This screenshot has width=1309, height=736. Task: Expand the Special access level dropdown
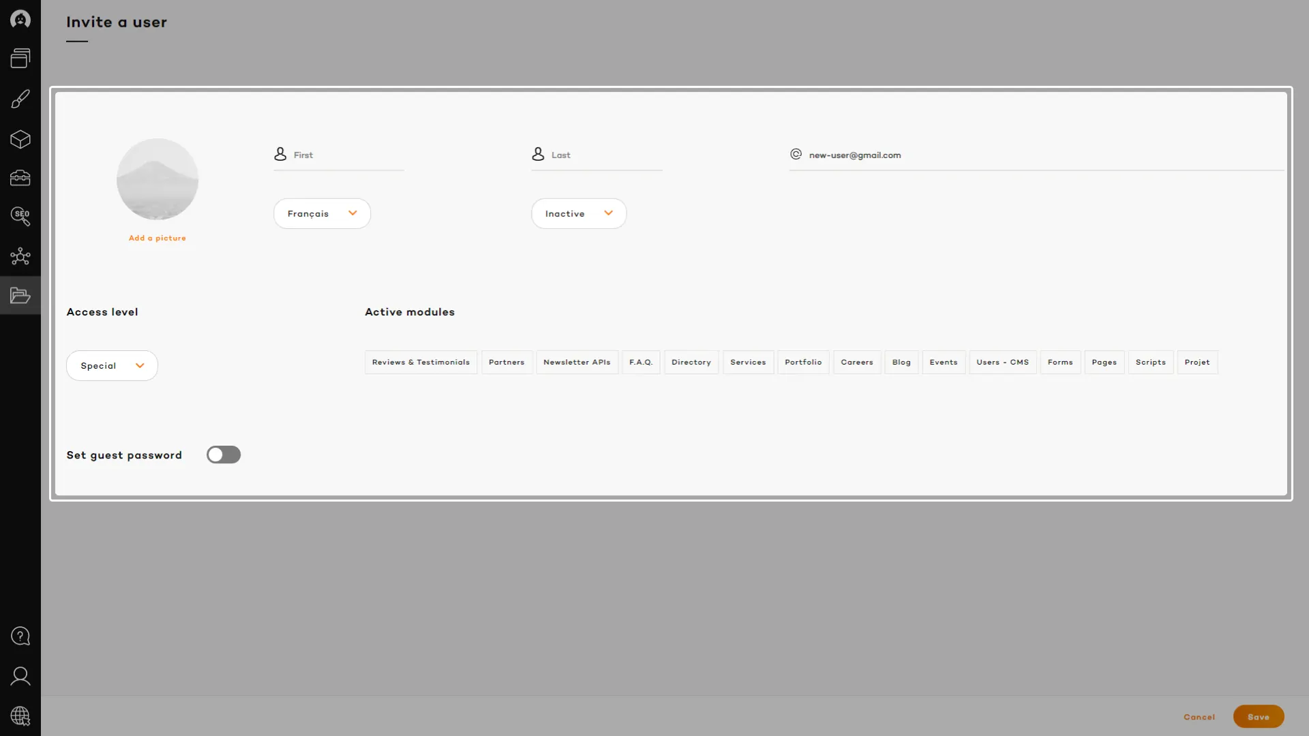click(112, 365)
